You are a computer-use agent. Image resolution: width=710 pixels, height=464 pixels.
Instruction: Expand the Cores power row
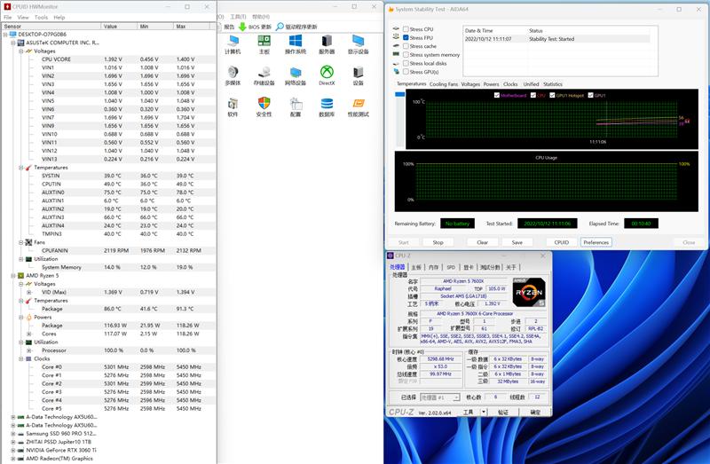(29, 334)
